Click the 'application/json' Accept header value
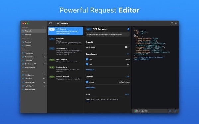The width and height of the screenshot is (199, 124). pyautogui.click(x=124, y=82)
